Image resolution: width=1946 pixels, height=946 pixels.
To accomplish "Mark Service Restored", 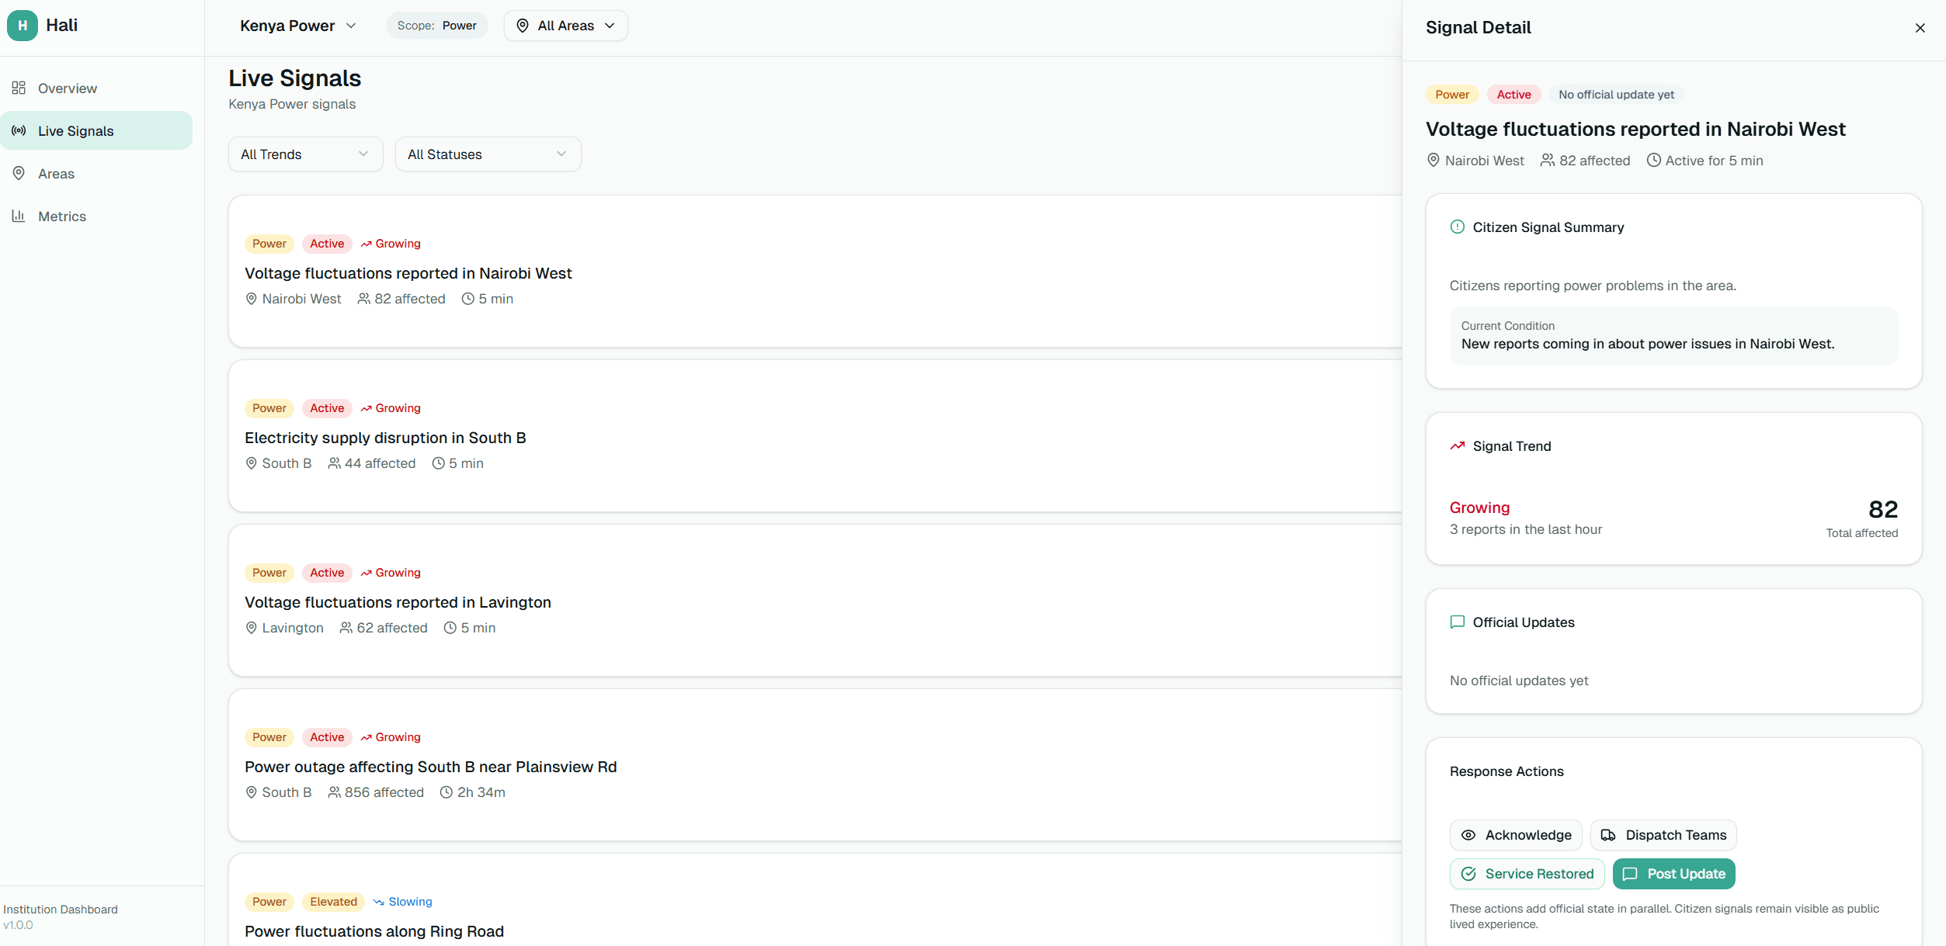I will [x=1527, y=874].
